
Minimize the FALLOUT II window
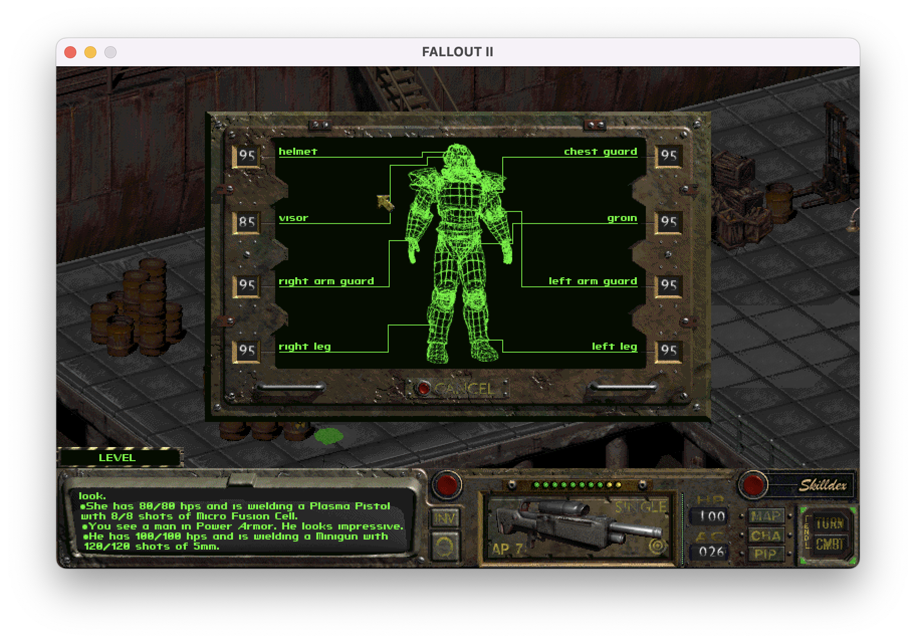pos(90,52)
